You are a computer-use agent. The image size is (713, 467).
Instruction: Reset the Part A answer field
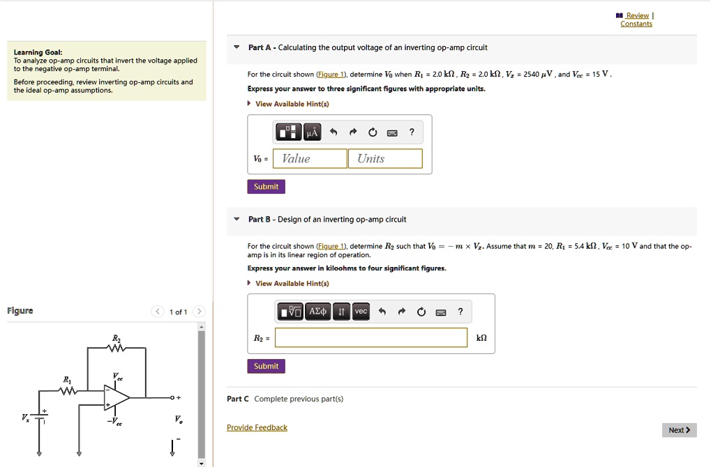(x=372, y=132)
